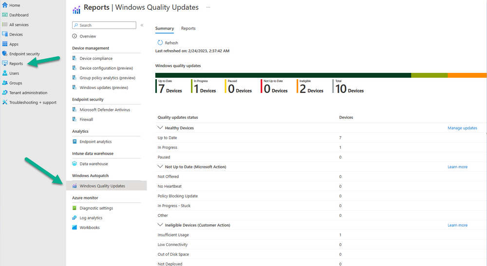Click the Groups people icon
The height and width of the screenshot is (266, 487).
(x=5, y=83)
